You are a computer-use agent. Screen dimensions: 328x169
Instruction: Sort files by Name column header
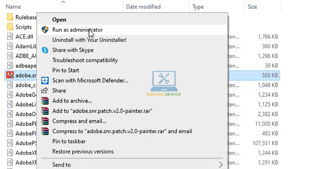[13, 7]
